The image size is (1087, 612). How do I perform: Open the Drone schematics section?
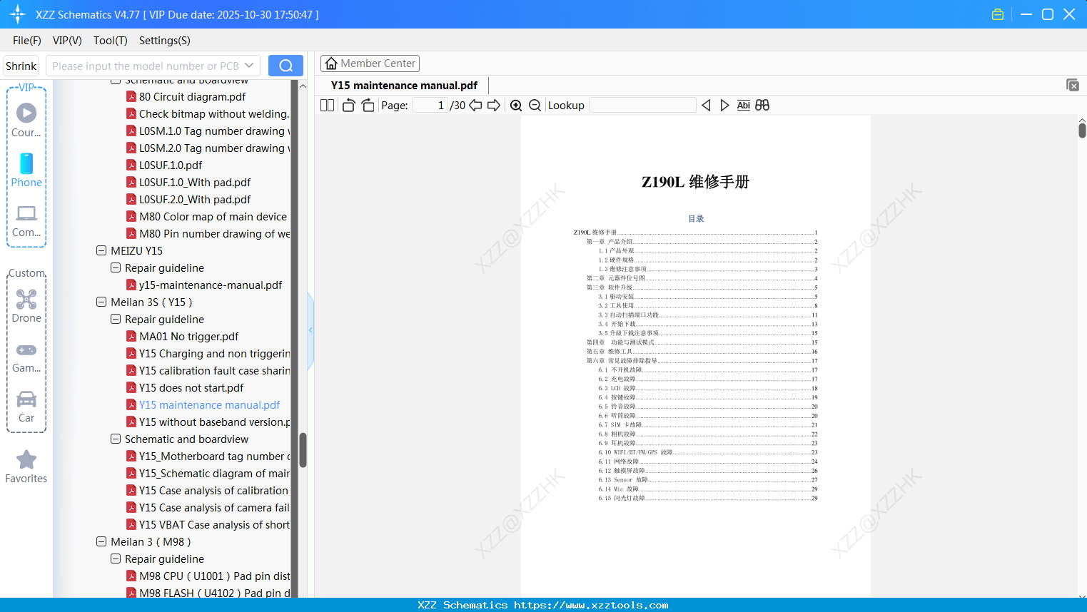tap(26, 305)
